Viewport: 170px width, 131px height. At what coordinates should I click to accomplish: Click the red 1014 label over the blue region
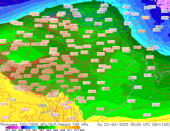[146, 18]
